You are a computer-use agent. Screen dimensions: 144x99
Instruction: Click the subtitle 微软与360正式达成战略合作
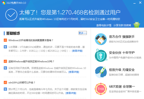point(124,42)
